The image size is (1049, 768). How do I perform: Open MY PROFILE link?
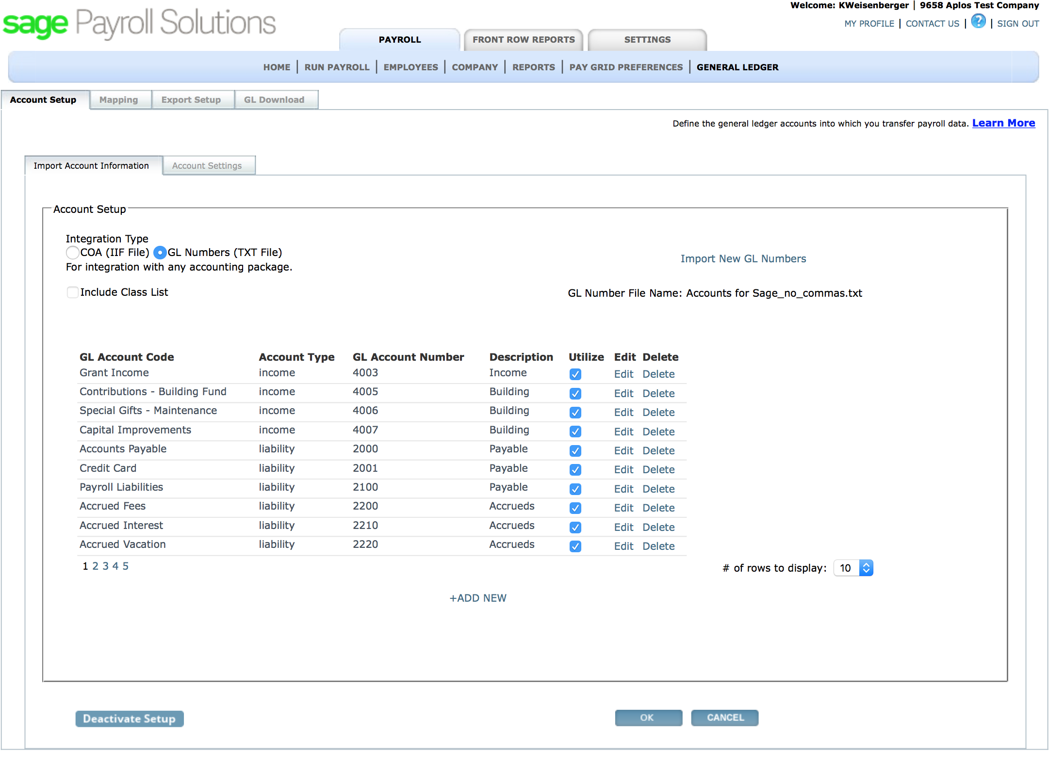(x=869, y=24)
